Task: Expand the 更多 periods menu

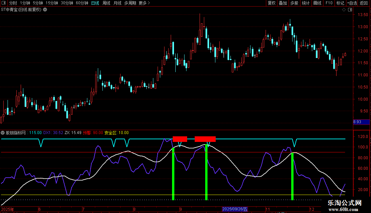Action: [x=144, y=3]
